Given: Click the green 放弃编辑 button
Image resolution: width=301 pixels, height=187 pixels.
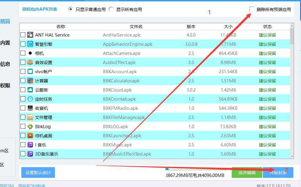Looking at the screenshot, I should (x=247, y=172).
